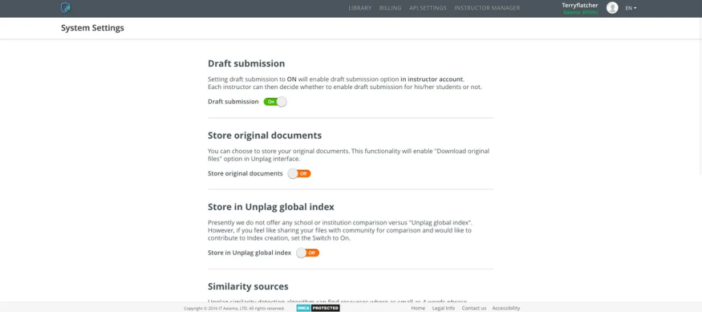Click the Store original documents heading

pyautogui.click(x=265, y=135)
